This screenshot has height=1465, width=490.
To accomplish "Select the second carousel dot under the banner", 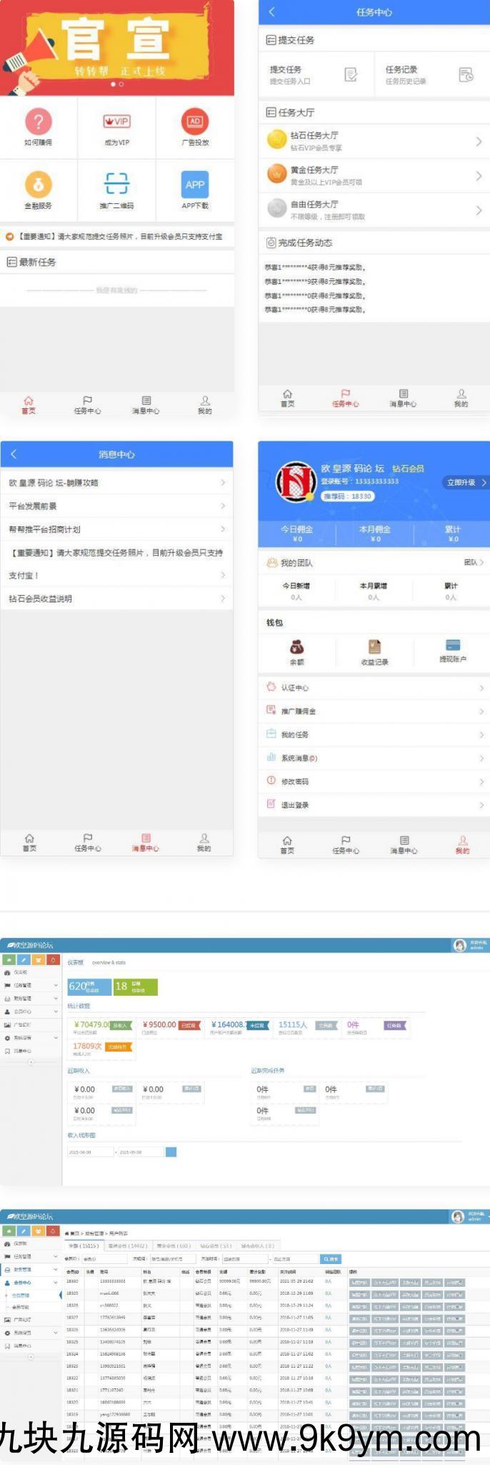I will tap(121, 84).
